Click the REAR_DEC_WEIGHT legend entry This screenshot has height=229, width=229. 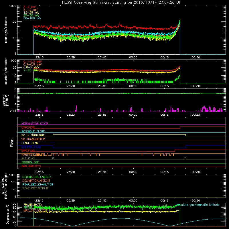pos(35,188)
